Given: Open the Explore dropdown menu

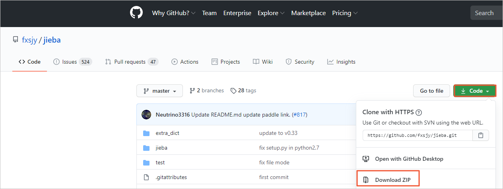Looking at the screenshot, I should coord(271,13).
